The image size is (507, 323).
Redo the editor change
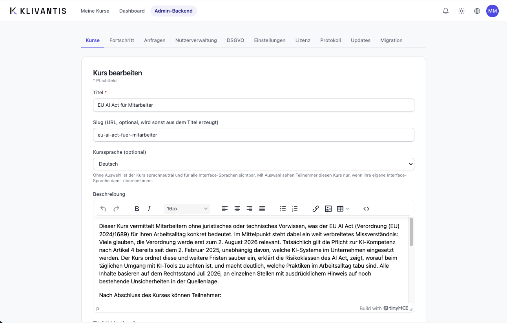point(116,209)
